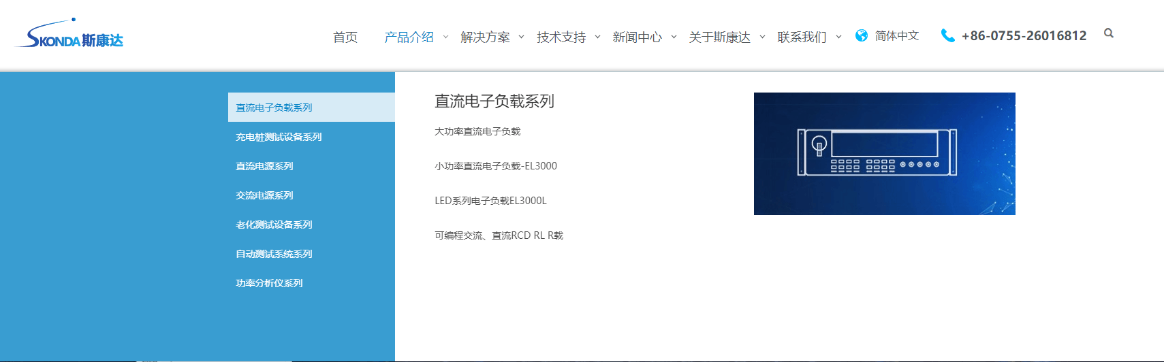Image resolution: width=1164 pixels, height=362 pixels.
Task: Expand the 产品介绍 dropdown arrow
Action: [x=445, y=37]
